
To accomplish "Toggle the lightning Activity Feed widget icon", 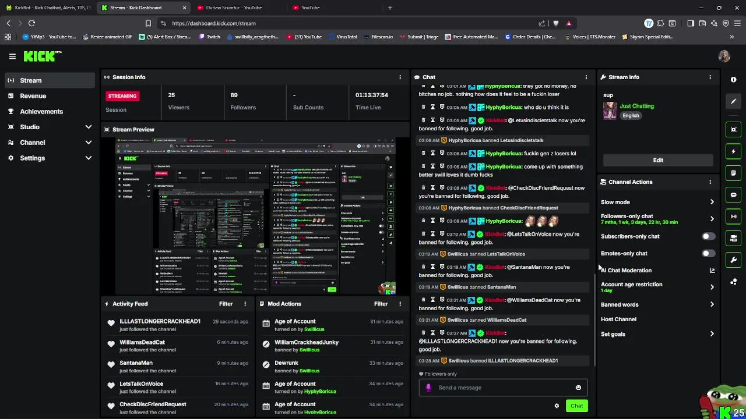I will point(733,151).
